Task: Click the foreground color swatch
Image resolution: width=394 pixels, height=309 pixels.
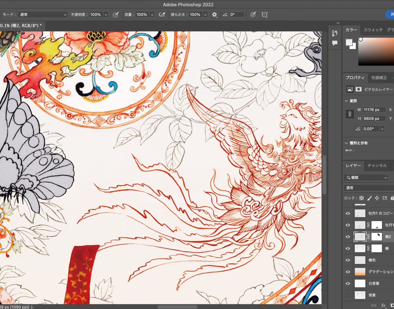Action: coord(349,42)
